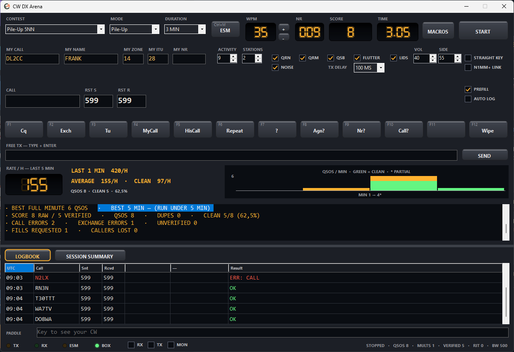Viewport: 514px width, 352px height.
Task: Click the logbook vertical scrollbar
Action: [x=506, y=294]
